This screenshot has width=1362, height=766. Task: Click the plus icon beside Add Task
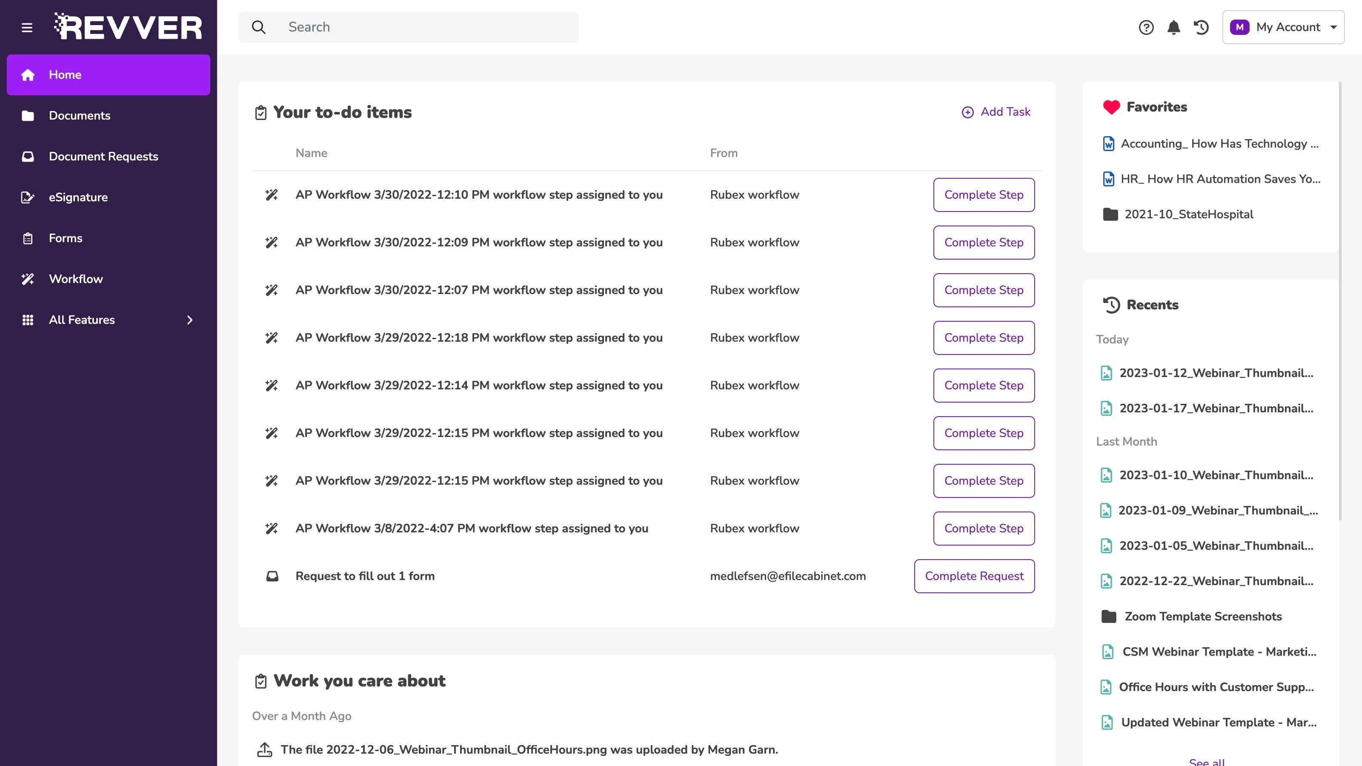click(x=967, y=112)
